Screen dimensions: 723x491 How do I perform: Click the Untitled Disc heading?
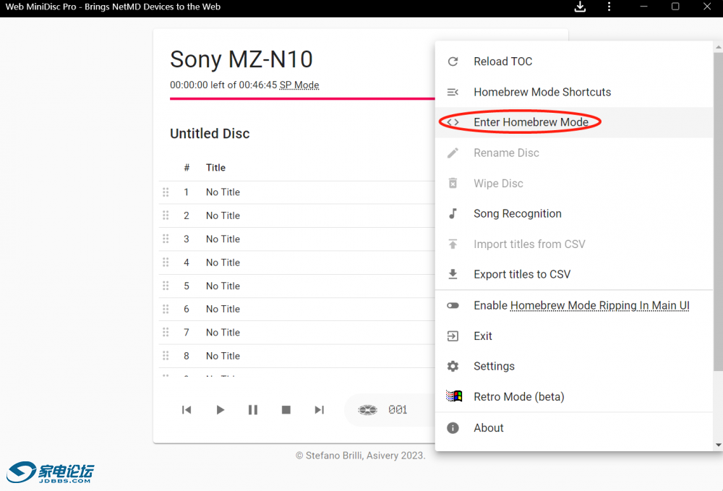pos(210,134)
